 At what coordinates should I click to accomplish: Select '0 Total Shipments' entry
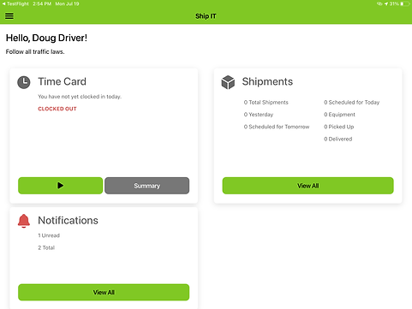click(266, 102)
